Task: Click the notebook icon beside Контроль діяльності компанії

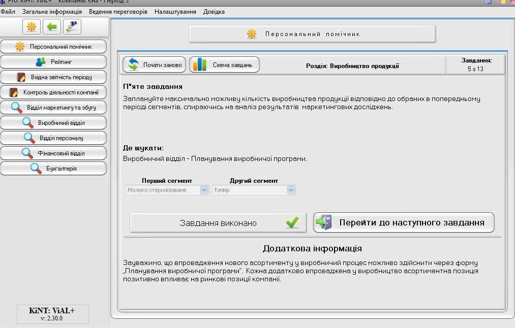Action: 13,92
